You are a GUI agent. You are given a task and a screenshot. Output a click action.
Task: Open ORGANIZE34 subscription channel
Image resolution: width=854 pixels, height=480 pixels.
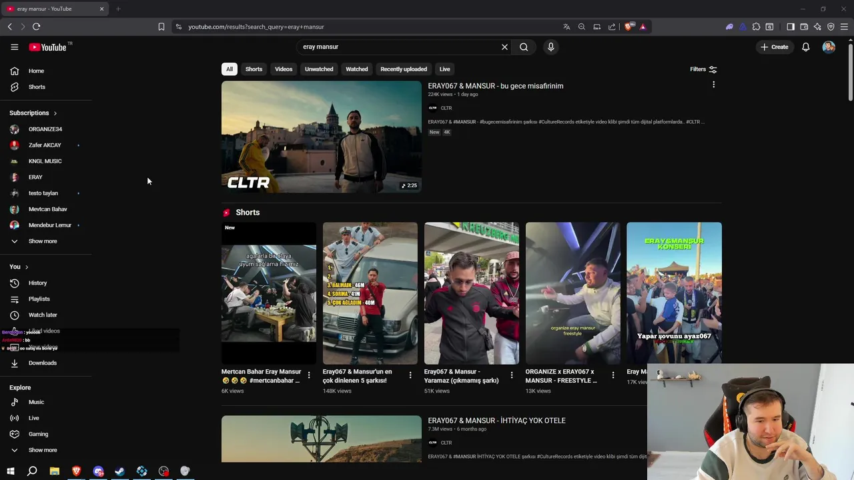tap(45, 129)
